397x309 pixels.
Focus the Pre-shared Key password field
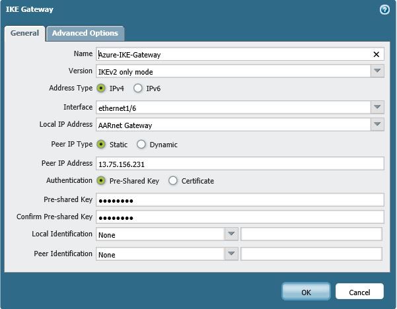239,200
